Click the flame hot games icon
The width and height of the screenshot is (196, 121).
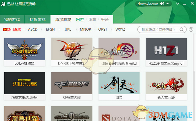(5, 29)
